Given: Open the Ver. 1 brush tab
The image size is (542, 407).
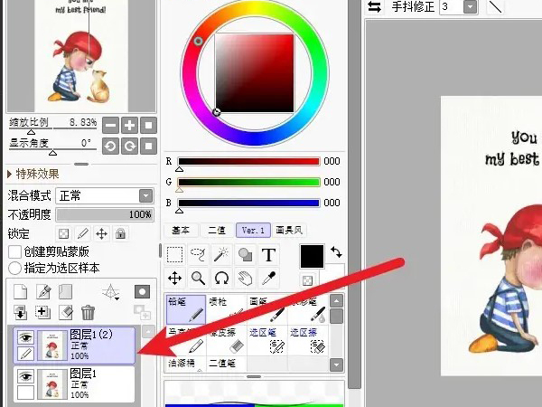Looking at the screenshot, I should (253, 231).
